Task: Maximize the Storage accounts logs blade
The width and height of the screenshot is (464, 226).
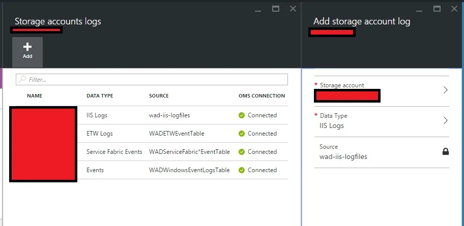Action: tap(276, 9)
